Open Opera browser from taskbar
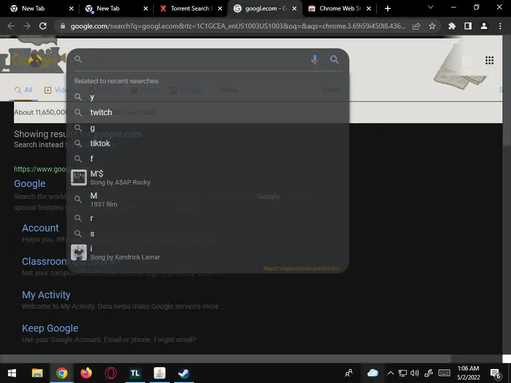Viewport: 511px width, 383px height. [110, 373]
